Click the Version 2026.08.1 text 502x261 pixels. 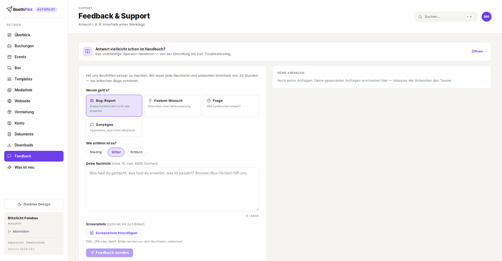[21, 249]
